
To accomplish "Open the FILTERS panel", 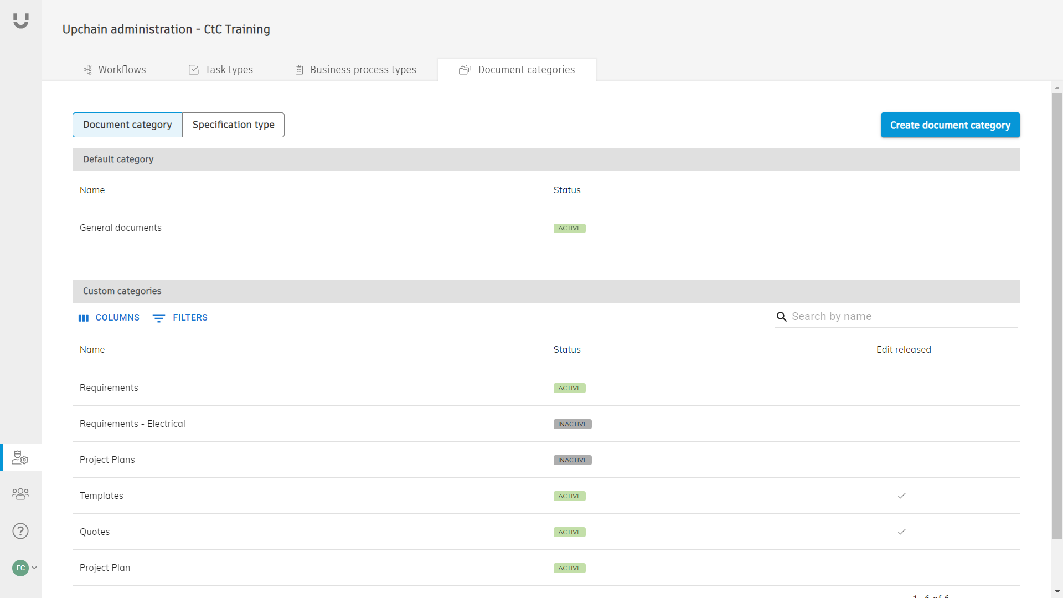I will tap(180, 318).
